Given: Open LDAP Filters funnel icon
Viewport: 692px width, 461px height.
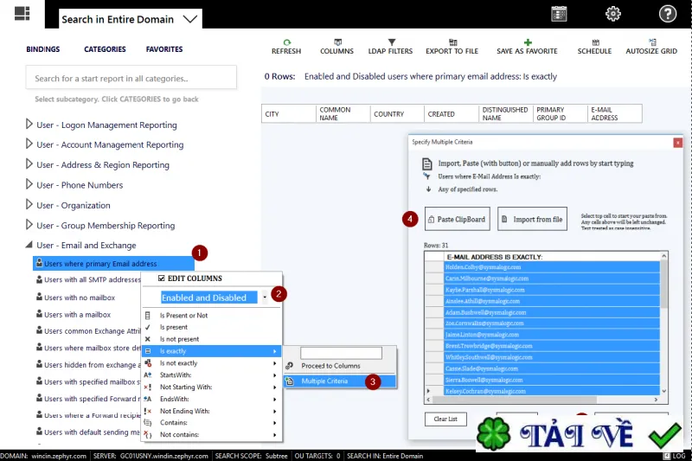Looking at the screenshot, I should click(x=392, y=42).
